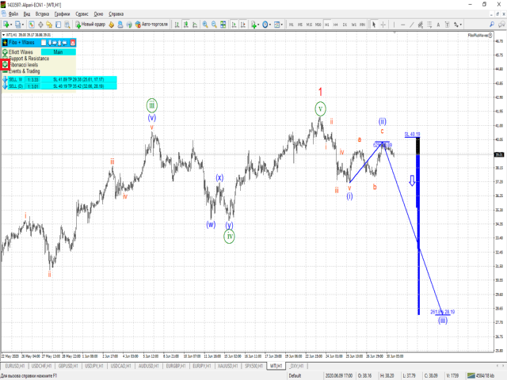Viewport: 507px width, 380px height.
Task: Select the text A tool
Action: coord(438,25)
